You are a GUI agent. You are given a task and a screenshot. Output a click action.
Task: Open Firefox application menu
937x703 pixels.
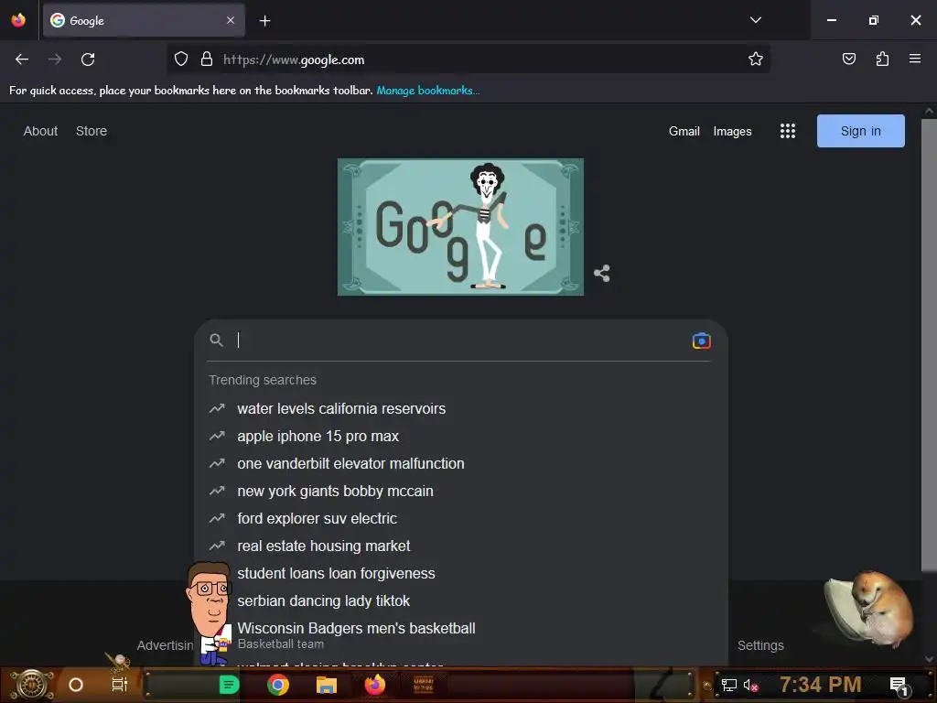(x=915, y=59)
